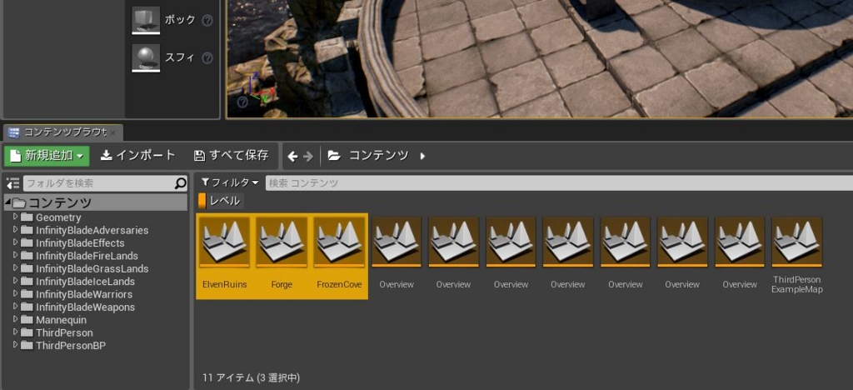Image resolution: width=853 pixels, height=390 pixels.
Task: Click すべて保存 (Save All) button
Action: [232, 156]
